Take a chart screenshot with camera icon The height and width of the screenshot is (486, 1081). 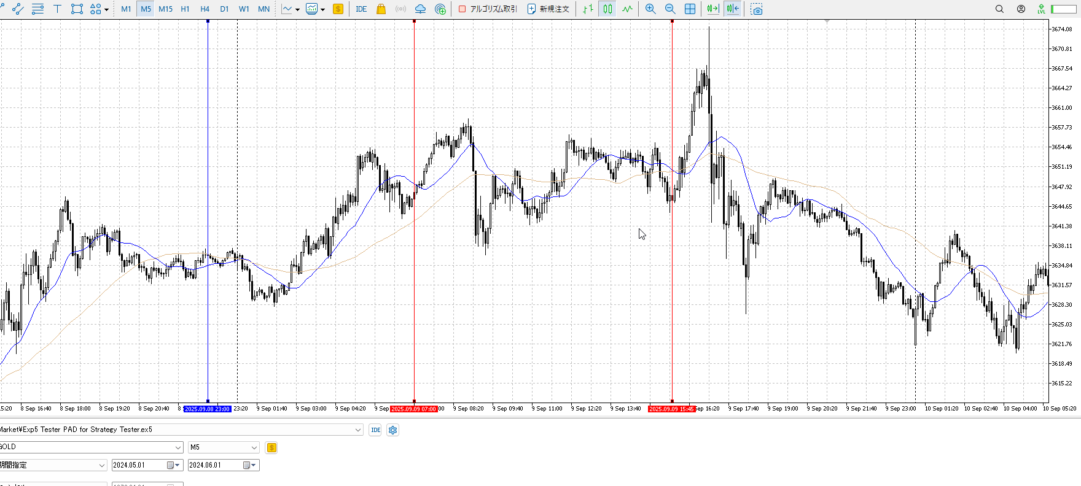click(757, 9)
